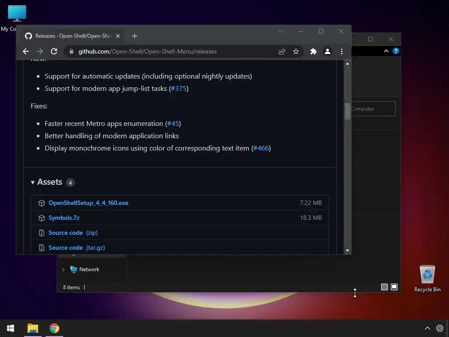Click the 18.3 MB file size
The width and height of the screenshot is (449, 337).
point(311,218)
